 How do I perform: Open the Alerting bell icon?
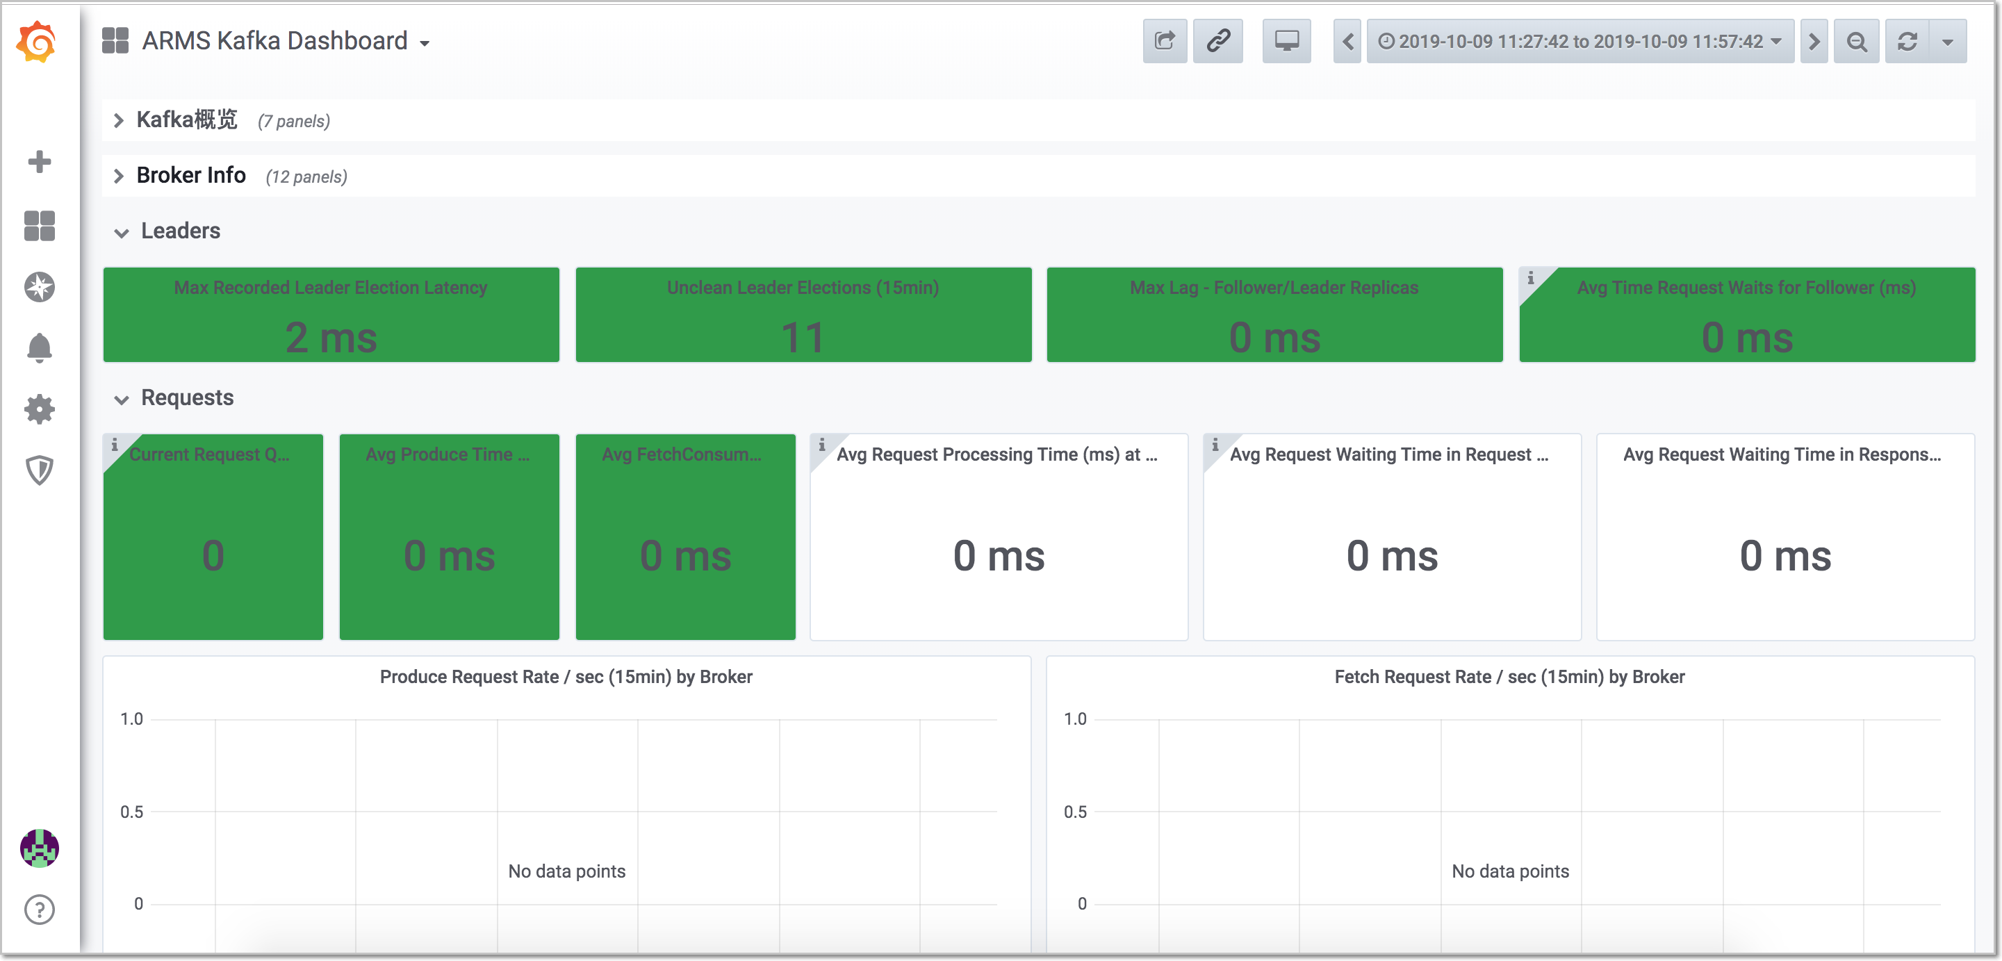pyautogui.click(x=39, y=347)
